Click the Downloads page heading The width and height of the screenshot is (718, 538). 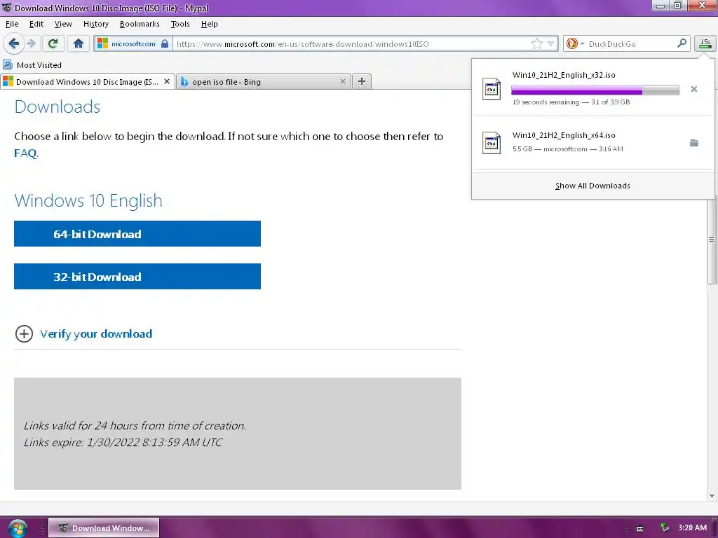[57, 106]
